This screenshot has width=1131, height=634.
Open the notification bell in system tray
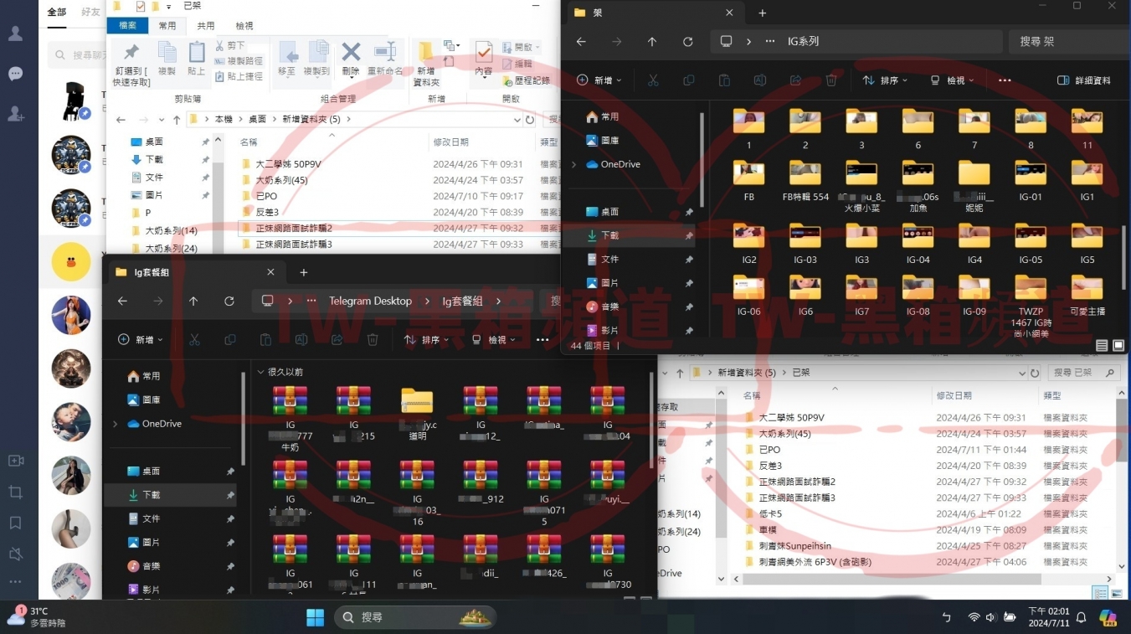1081,618
